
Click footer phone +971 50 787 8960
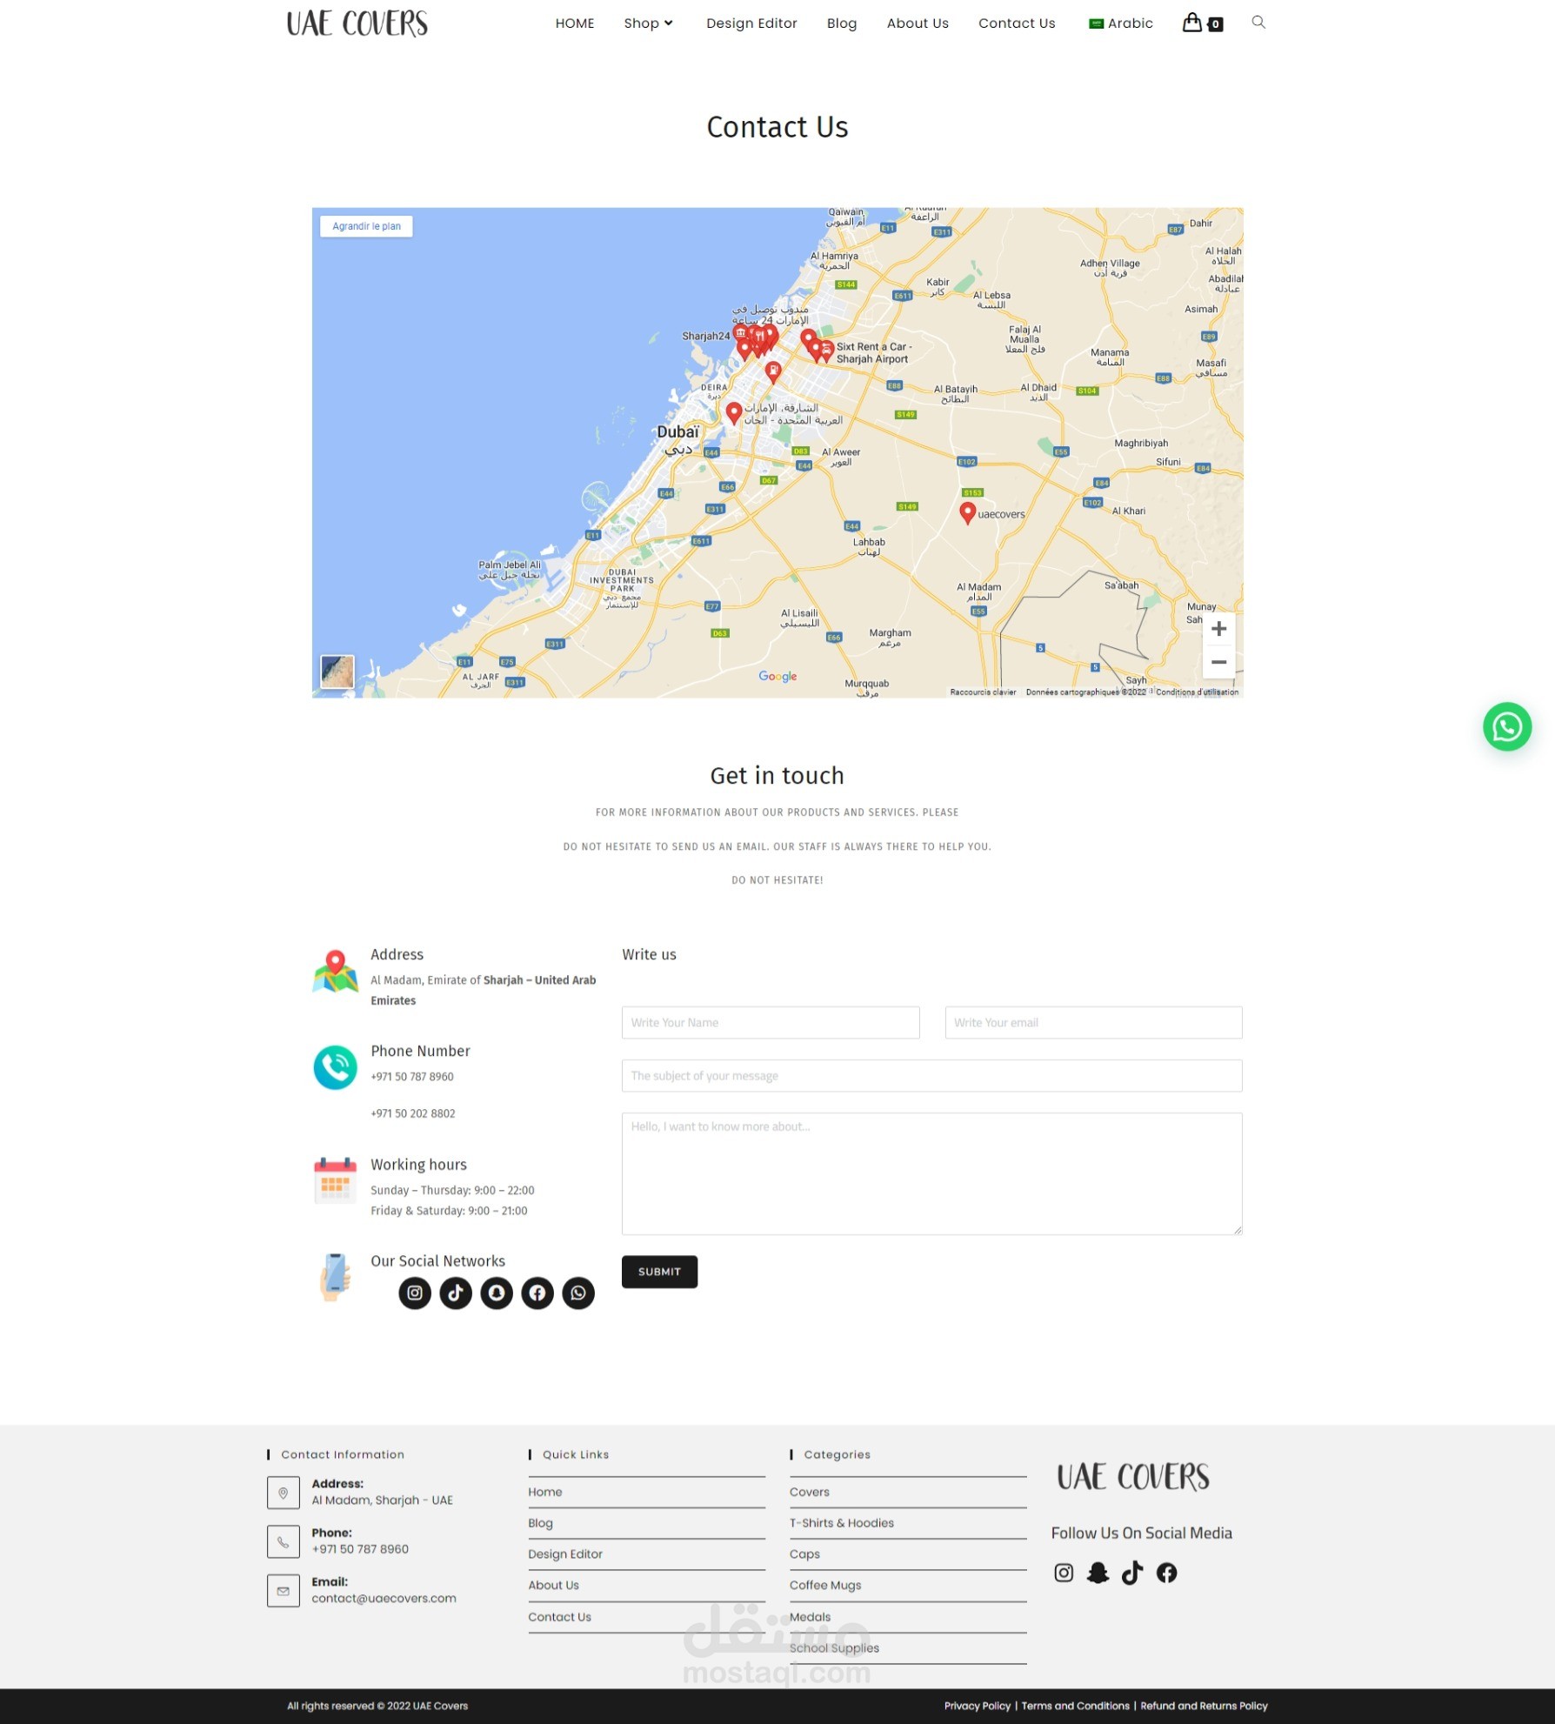click(360, 1549)
